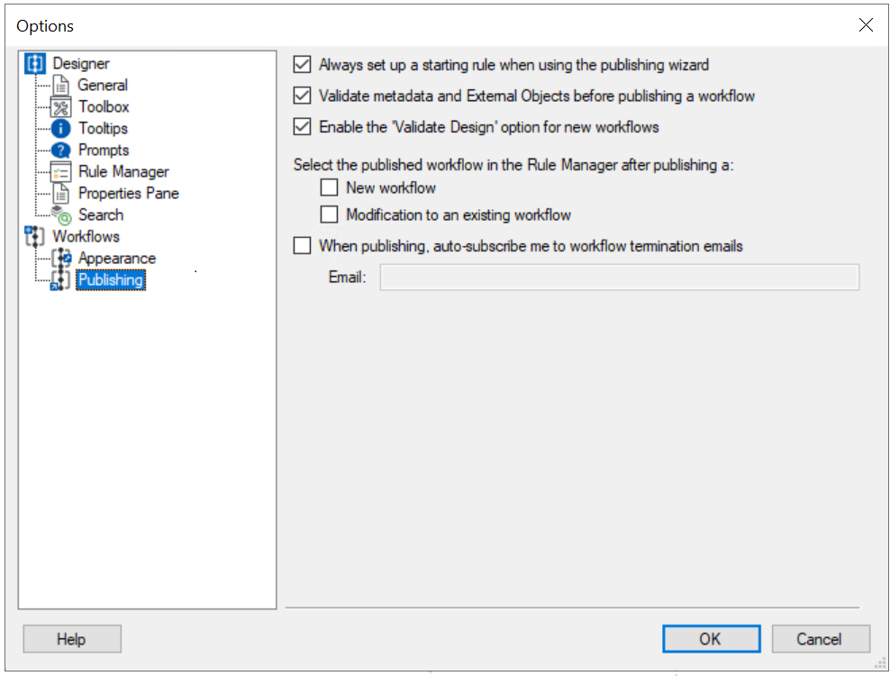Screen dimensions: 890x676
Task: Click the Prompts question mark icon
Action: pos(61,151)
